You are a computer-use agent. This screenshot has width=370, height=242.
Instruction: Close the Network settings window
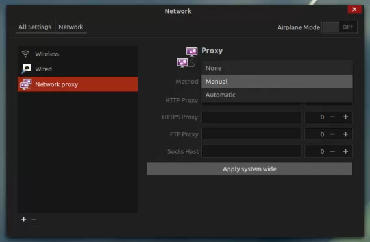point(354,9)
